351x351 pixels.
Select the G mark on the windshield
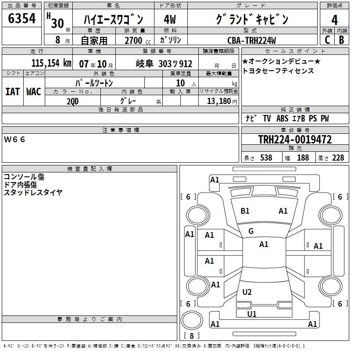click(251, 231)
